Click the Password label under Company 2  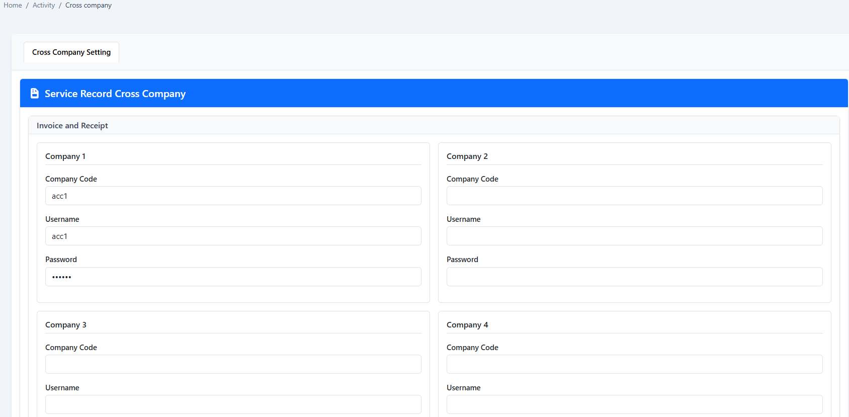click(x=462, y=260)
